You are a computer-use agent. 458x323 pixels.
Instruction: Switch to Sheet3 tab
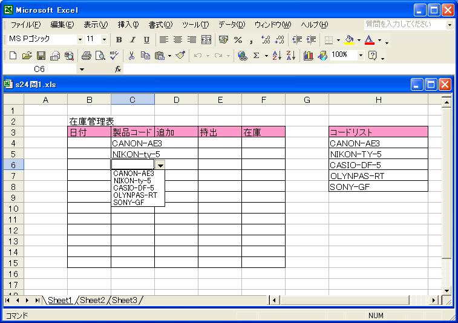click(125, 300)
